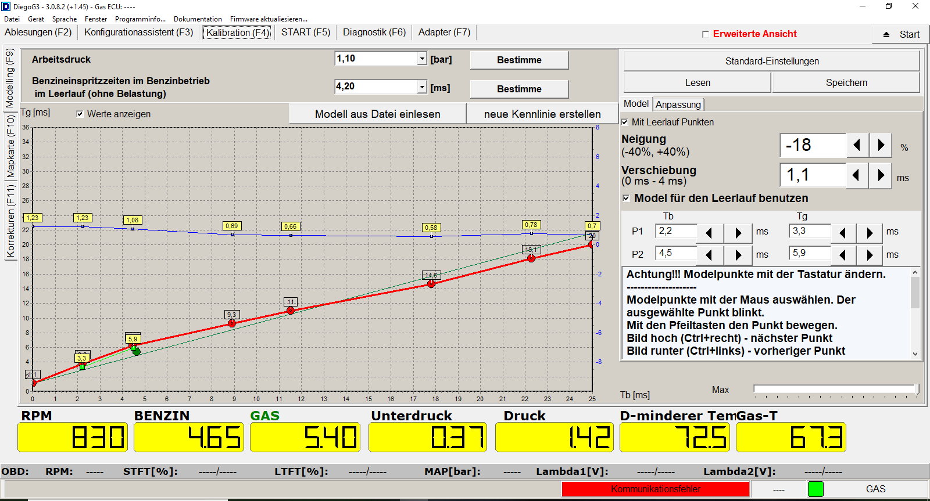
Task: Open Benzineinspritzzeiten ms dropdown
Action: (x=422, y=87)
